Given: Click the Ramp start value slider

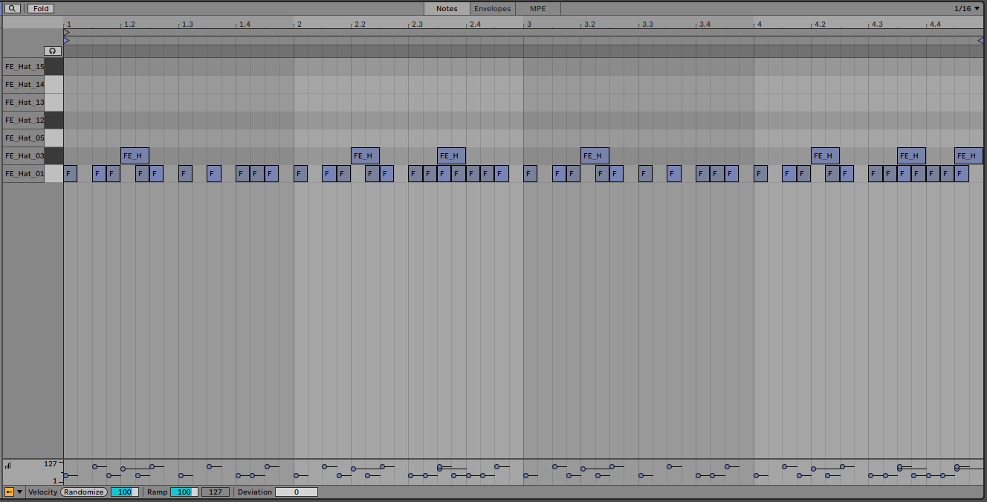Looking at the screenshot, I should point(184,492).
